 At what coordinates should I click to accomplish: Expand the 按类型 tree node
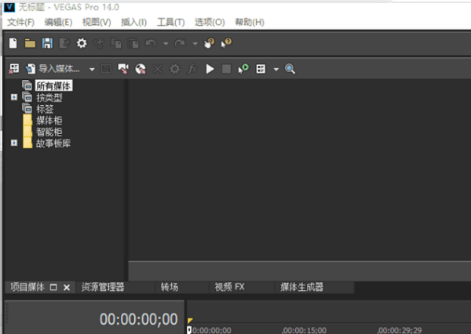(x=14, y=97)
